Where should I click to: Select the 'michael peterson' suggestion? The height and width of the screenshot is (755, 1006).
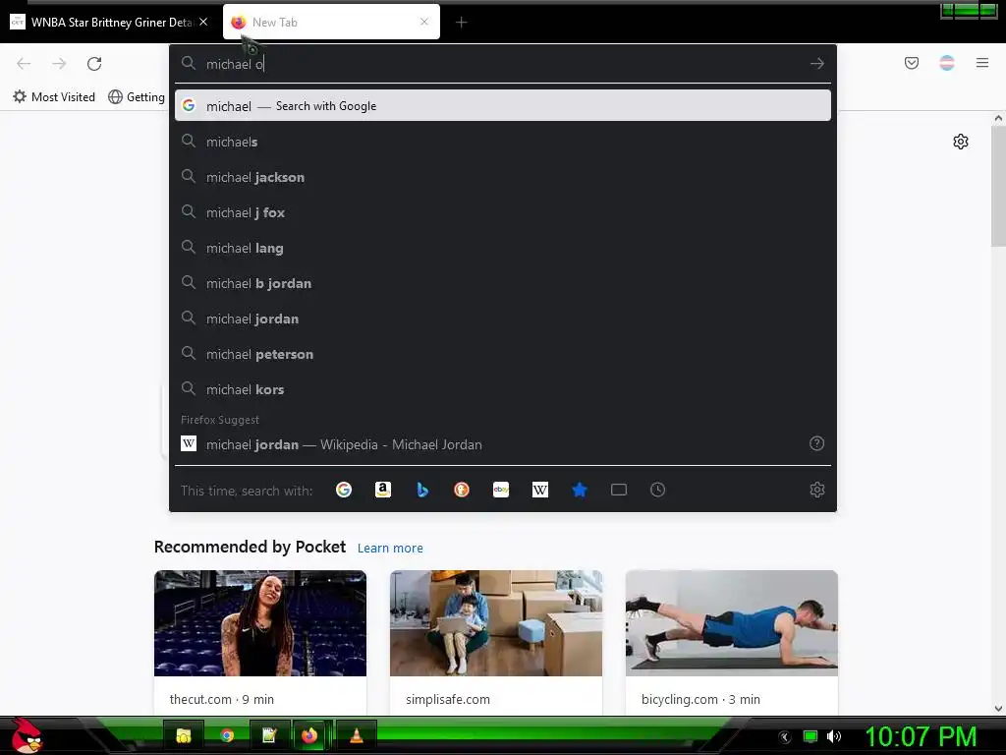[502, 354]
